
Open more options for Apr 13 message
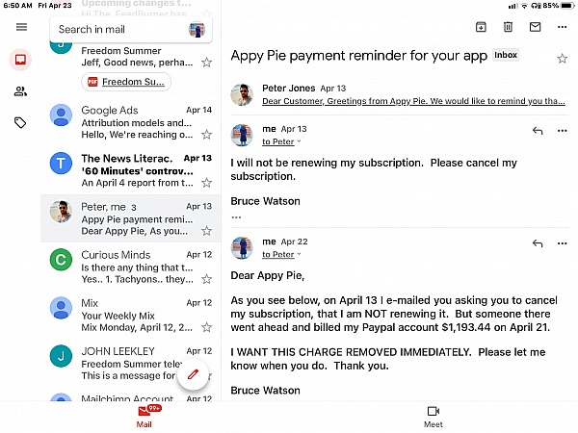(563, 131)
